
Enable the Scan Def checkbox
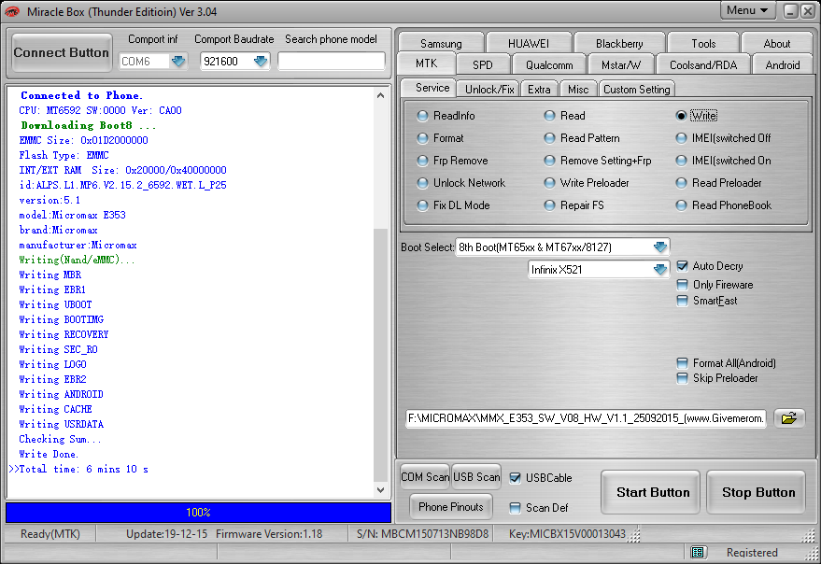[516, 507]
